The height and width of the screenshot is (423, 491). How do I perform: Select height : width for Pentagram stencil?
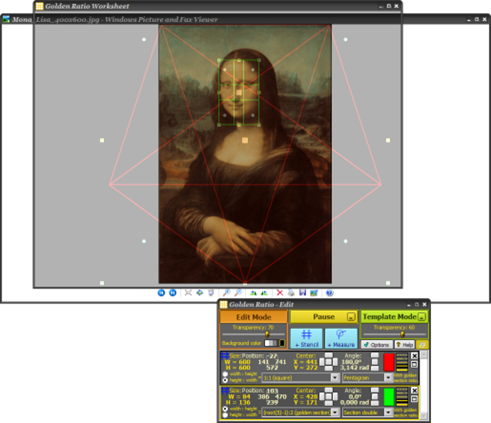225,380
